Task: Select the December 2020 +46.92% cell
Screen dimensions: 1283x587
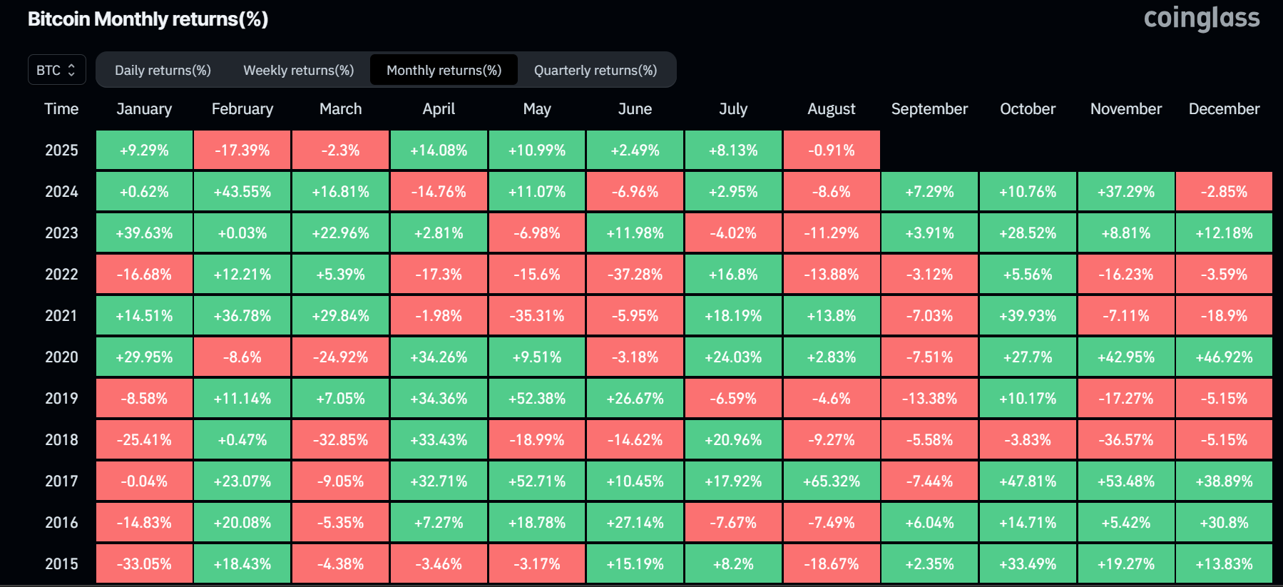Action: (x=1224, y=357)
